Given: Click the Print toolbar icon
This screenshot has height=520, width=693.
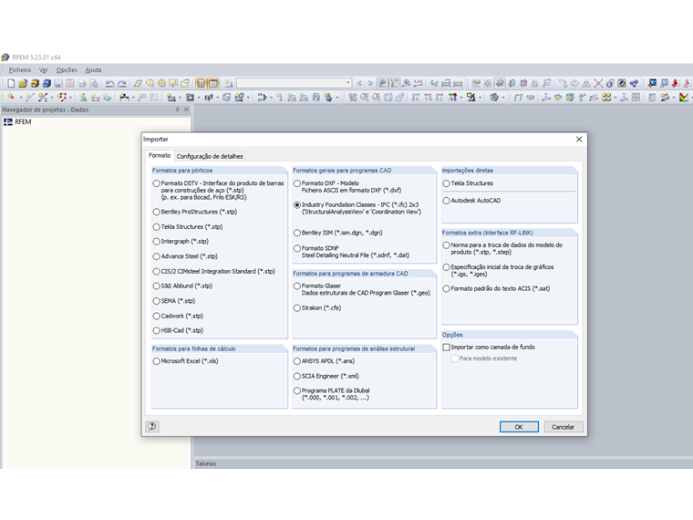Looking at the screenshot, I should [82, 84].
